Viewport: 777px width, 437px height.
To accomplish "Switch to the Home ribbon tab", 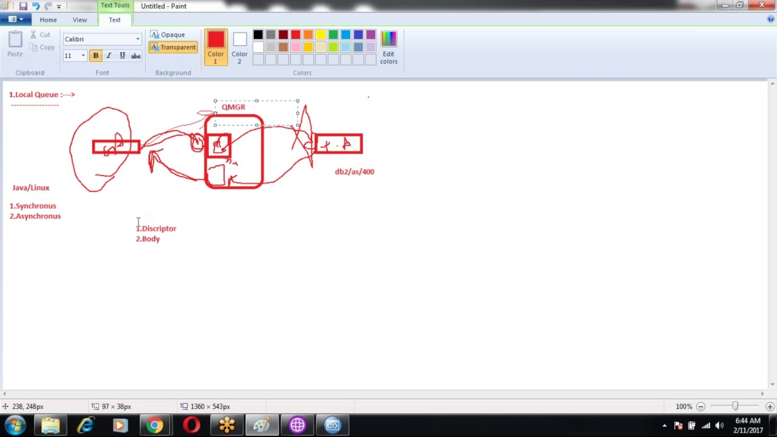I will [x=48, y=19].
